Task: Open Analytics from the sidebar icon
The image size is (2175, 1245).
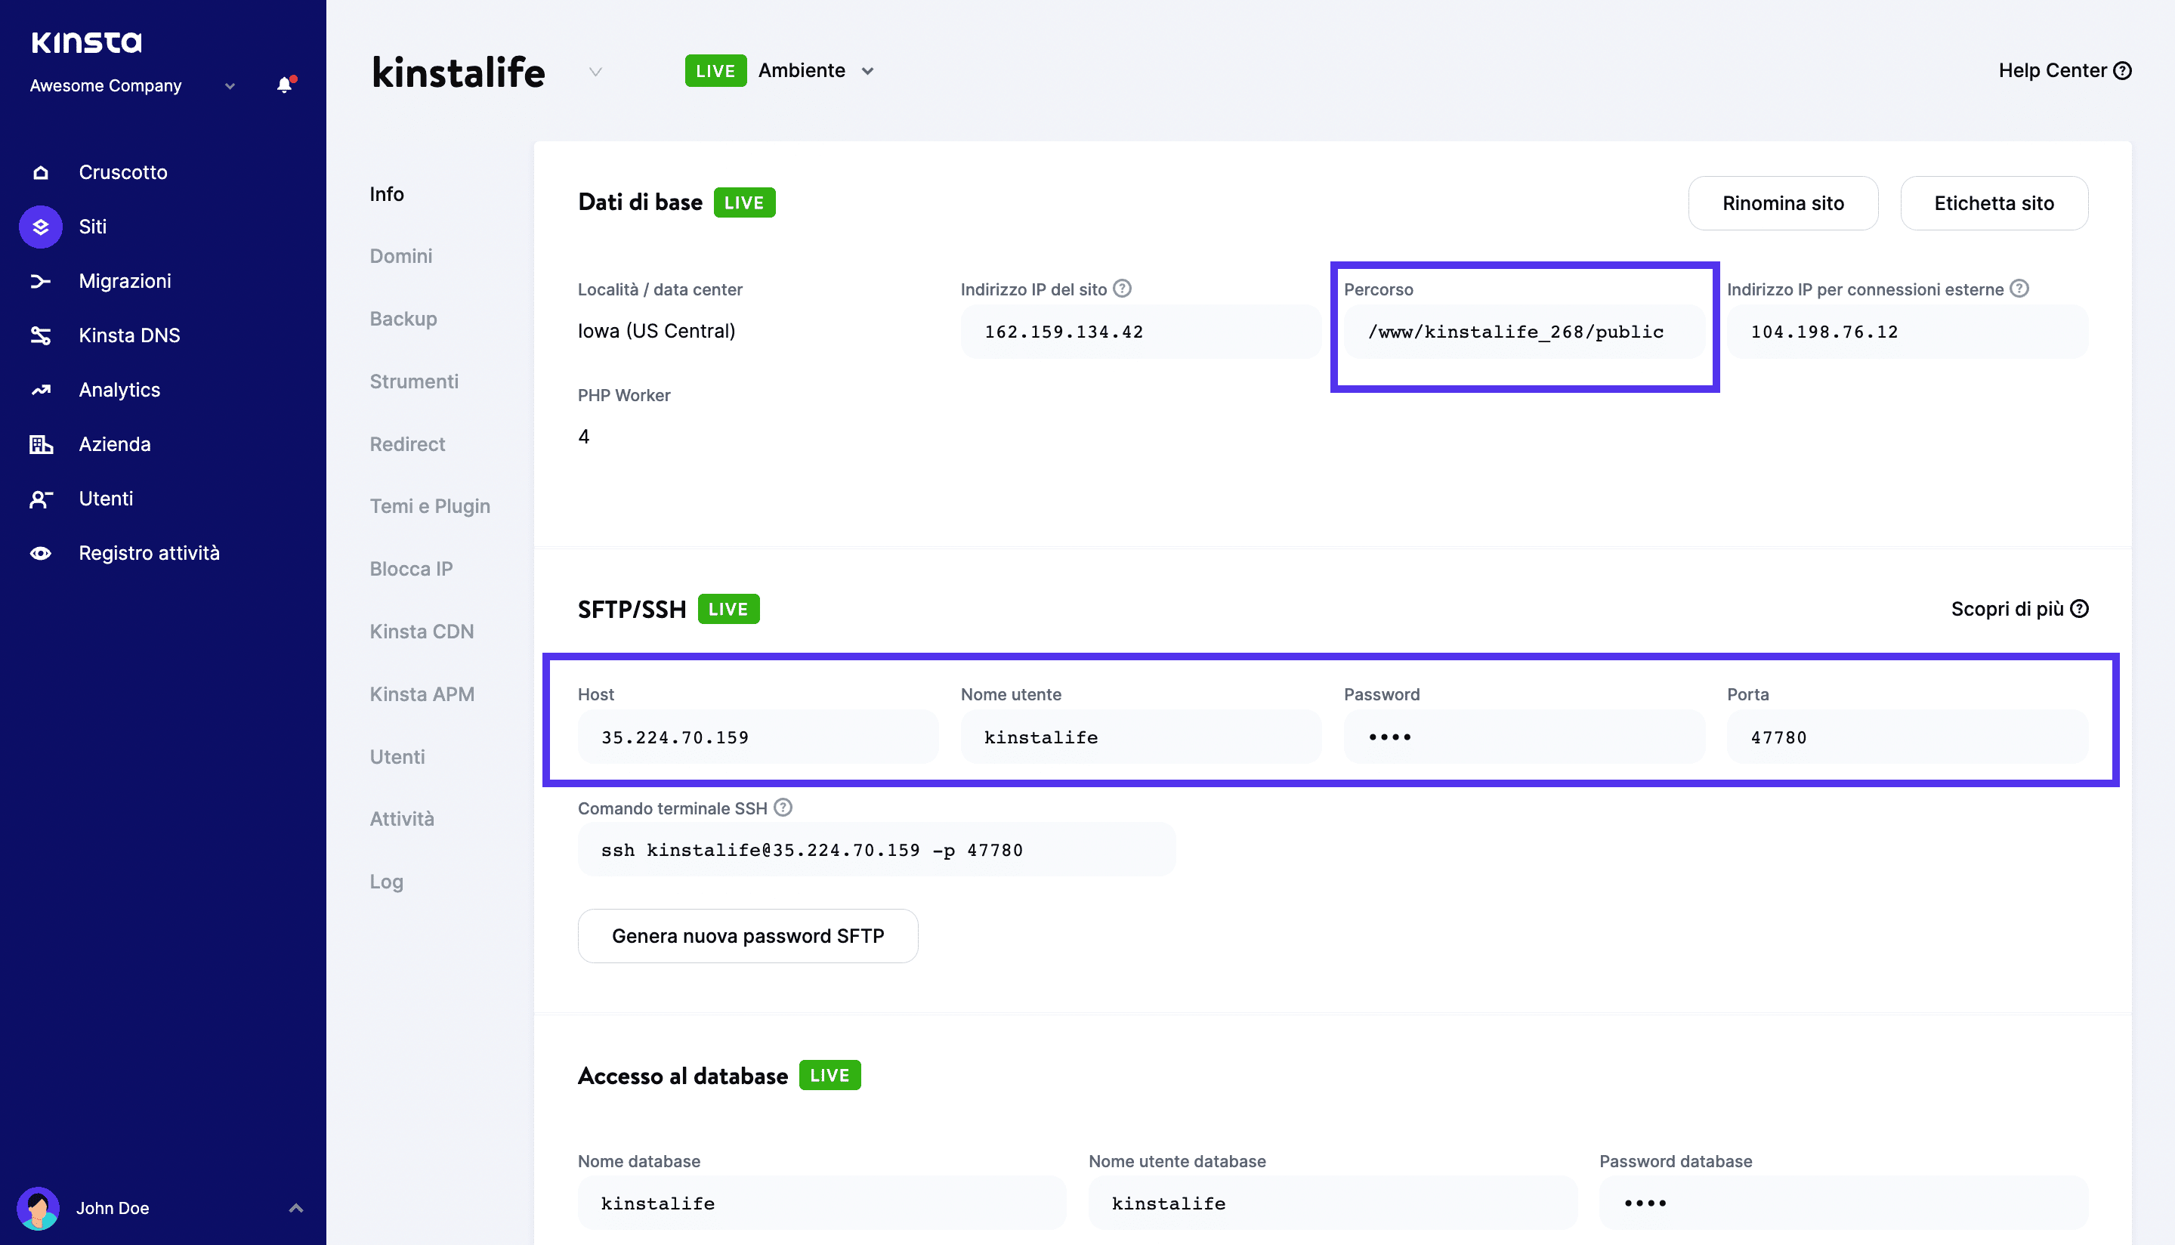Action: (x=40, y=389)
